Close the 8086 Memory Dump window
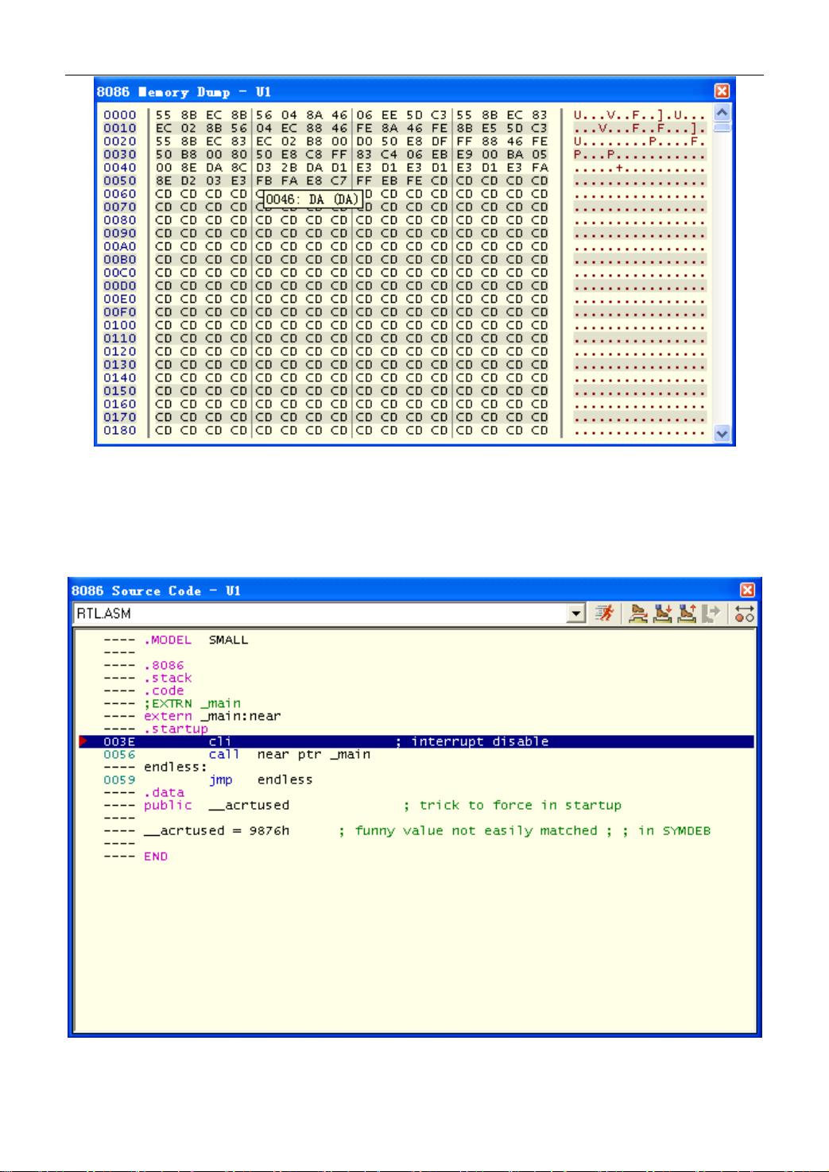 722,91
